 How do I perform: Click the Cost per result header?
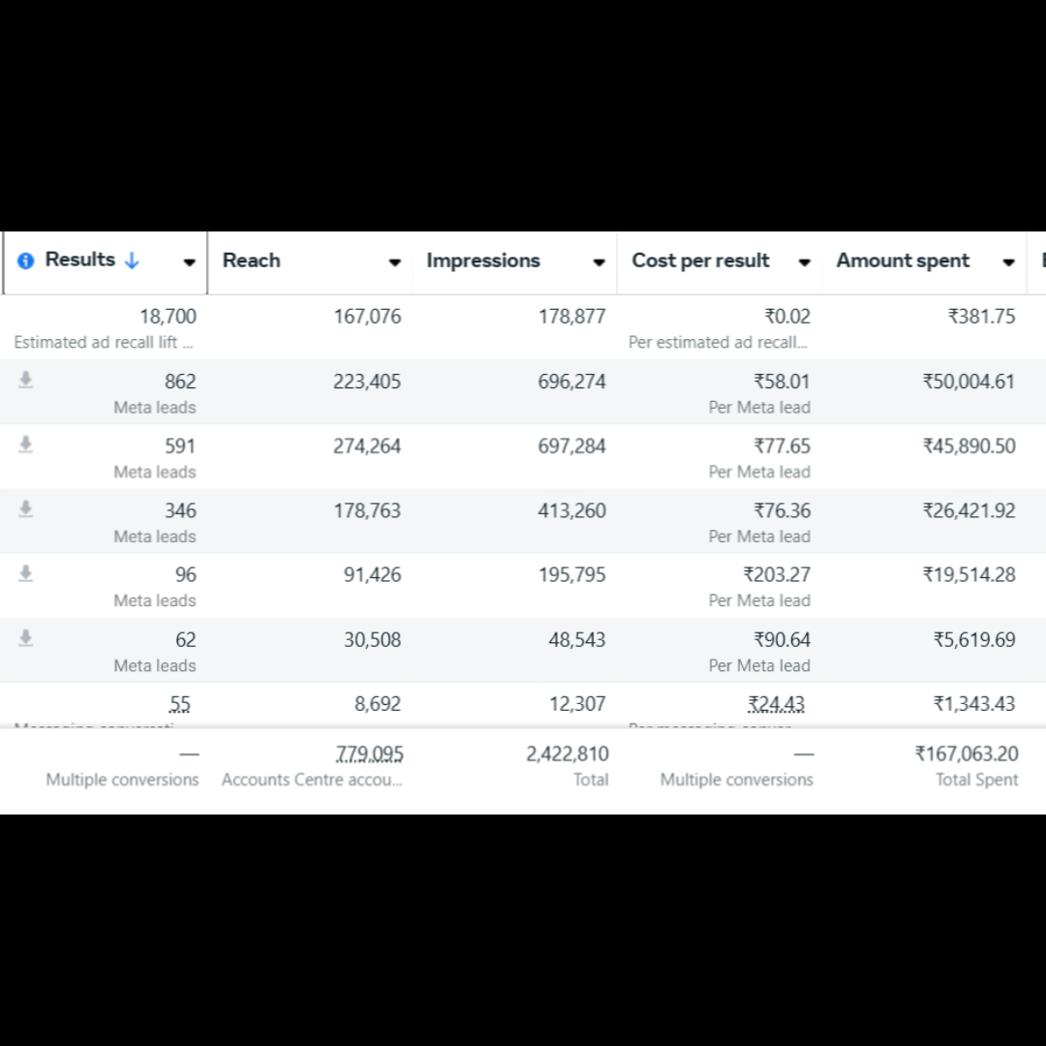(700, 261)
